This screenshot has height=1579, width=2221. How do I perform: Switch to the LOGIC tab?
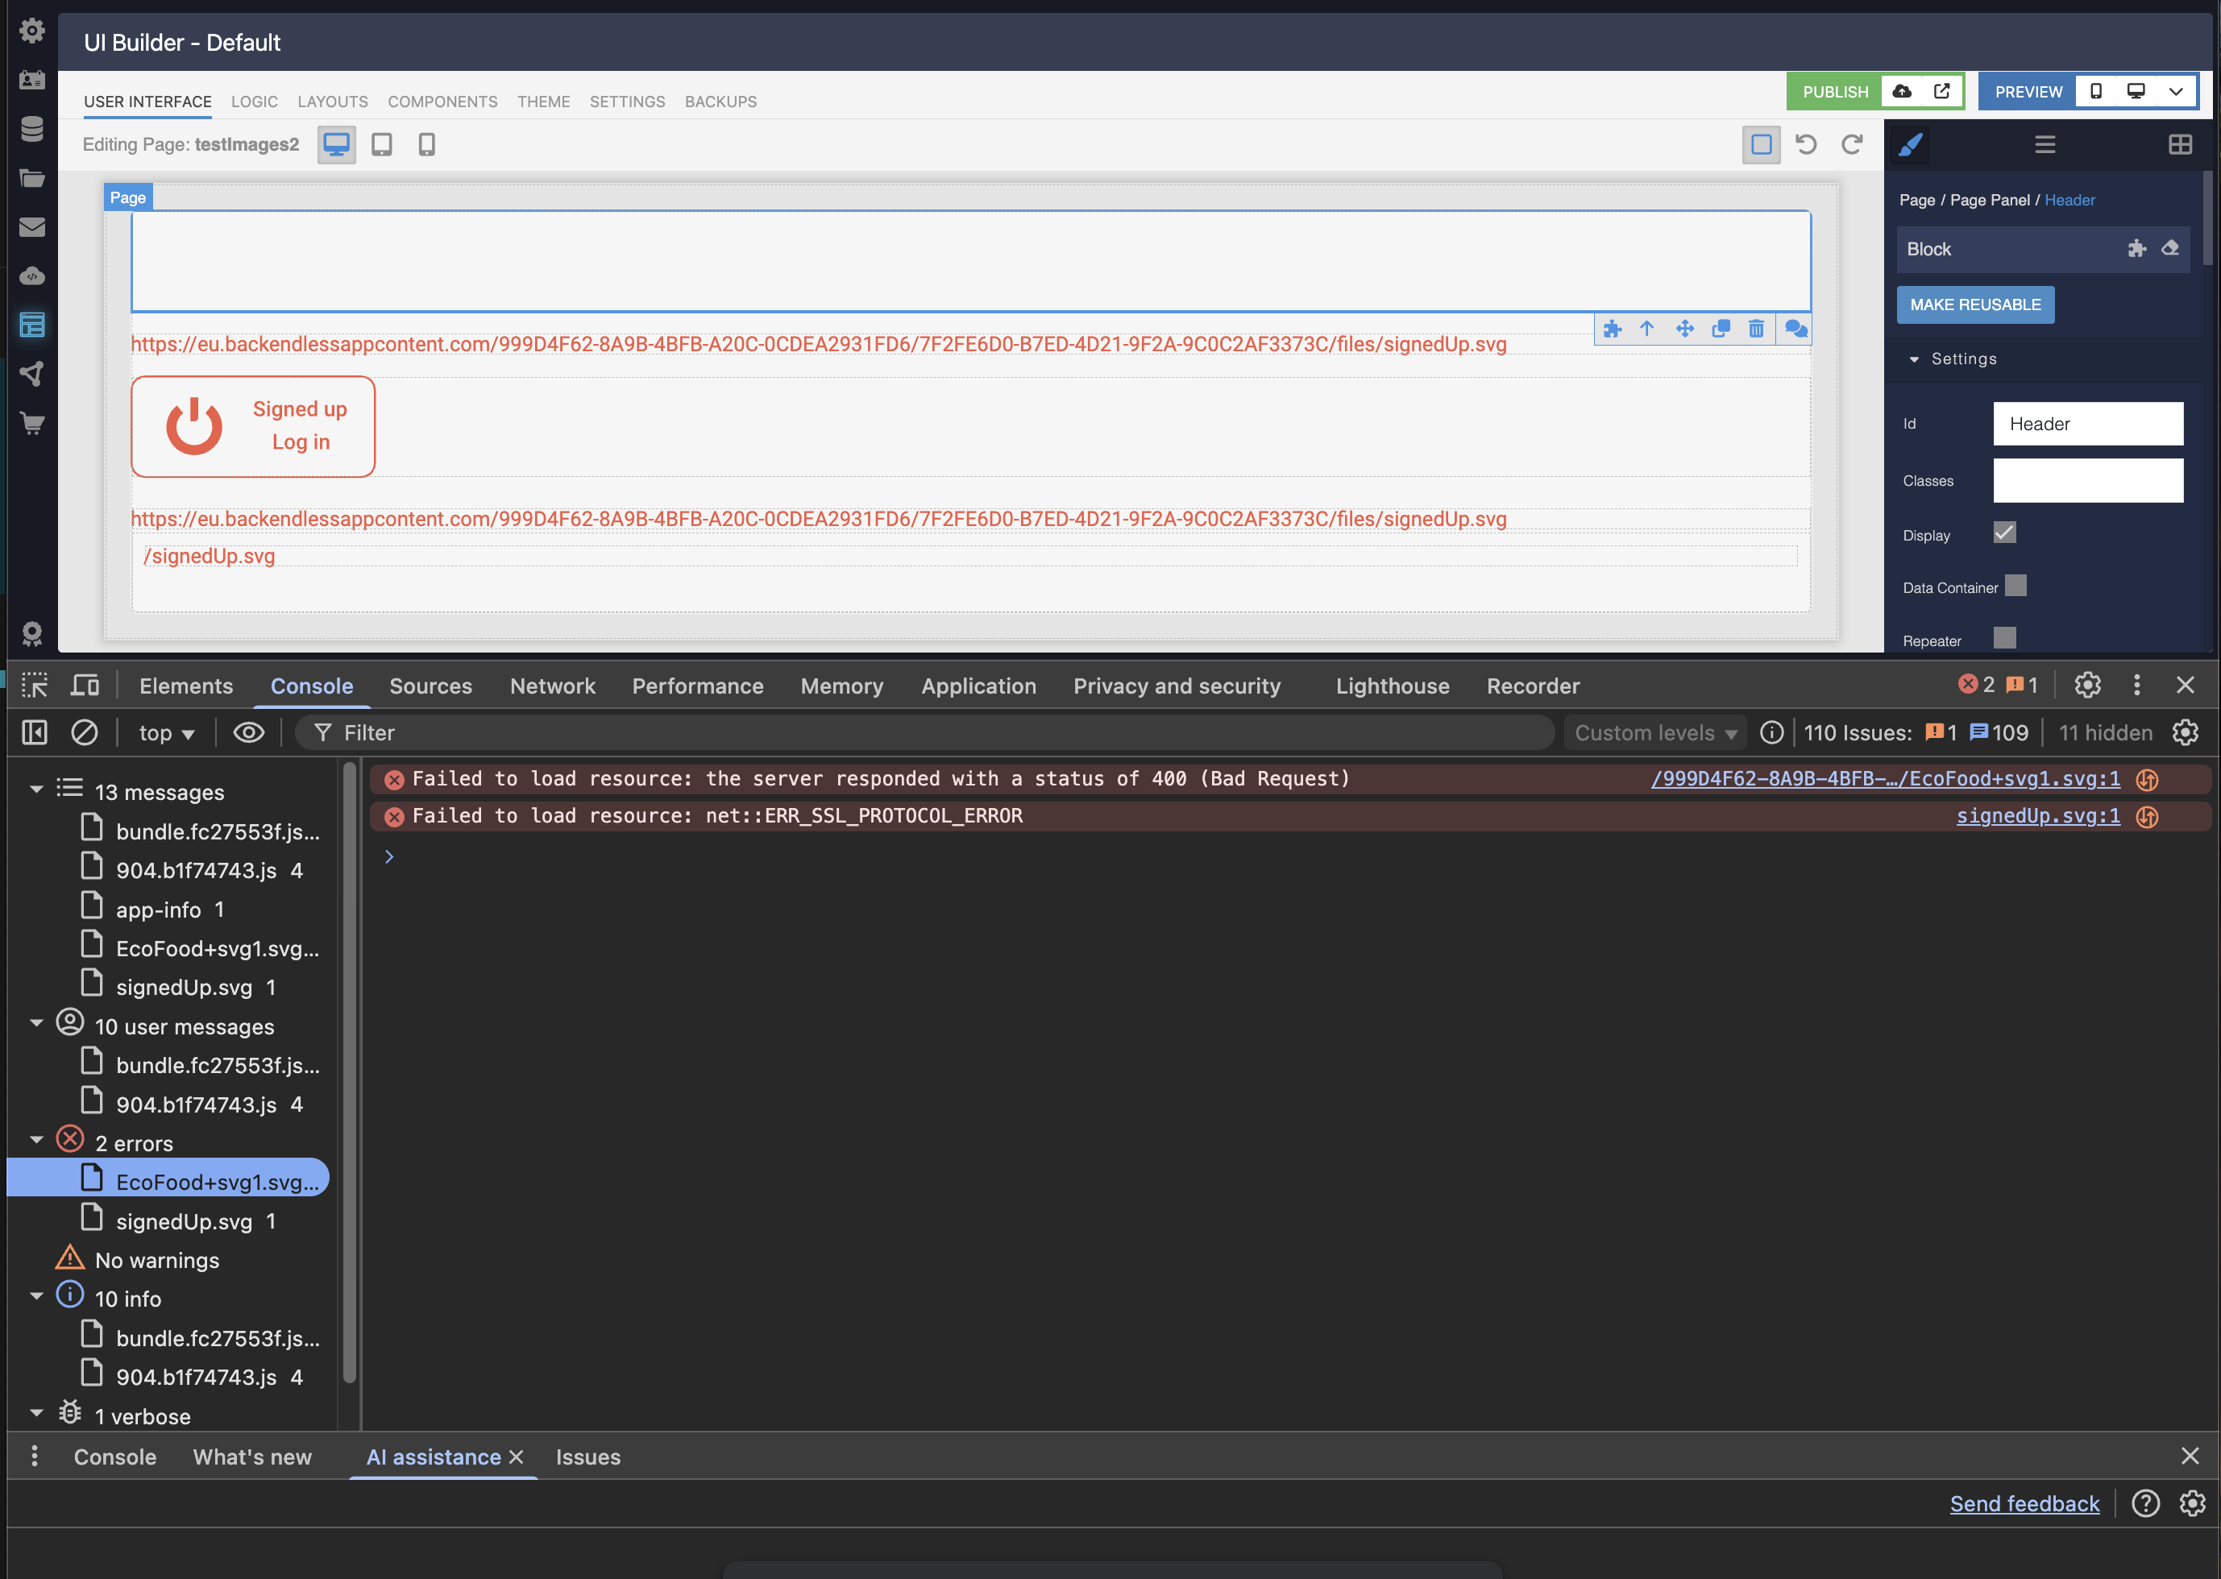[254, 102]
